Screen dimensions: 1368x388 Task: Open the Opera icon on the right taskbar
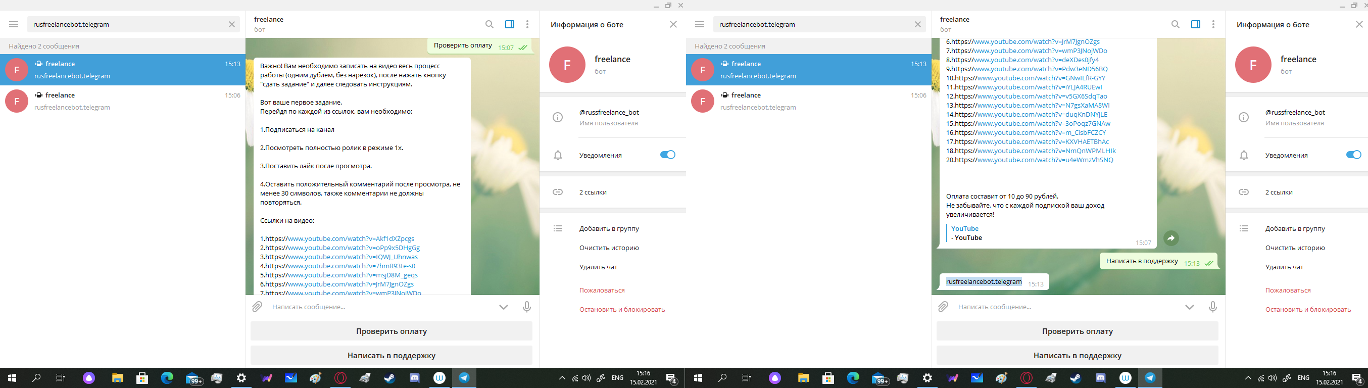click(1026, 378)
